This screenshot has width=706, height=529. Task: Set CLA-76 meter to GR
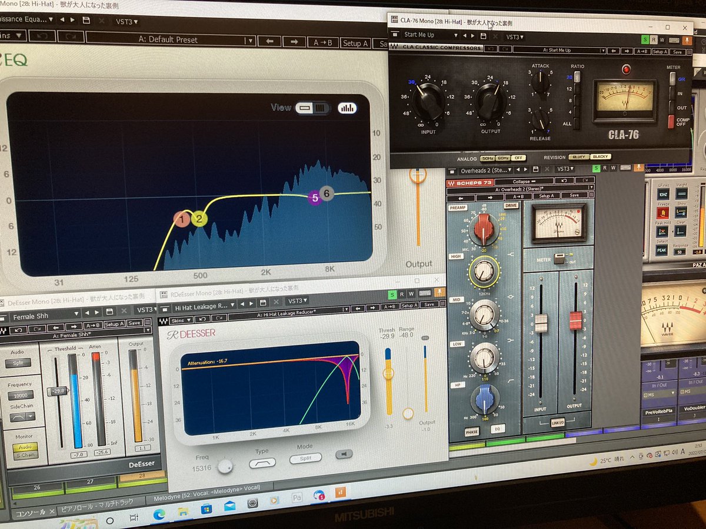click(x=672, y=79)
